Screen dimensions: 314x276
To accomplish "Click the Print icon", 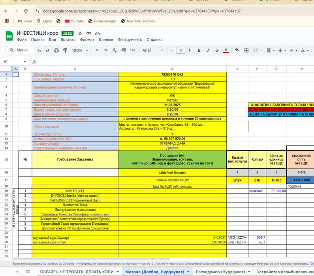I will pos(56,50).
